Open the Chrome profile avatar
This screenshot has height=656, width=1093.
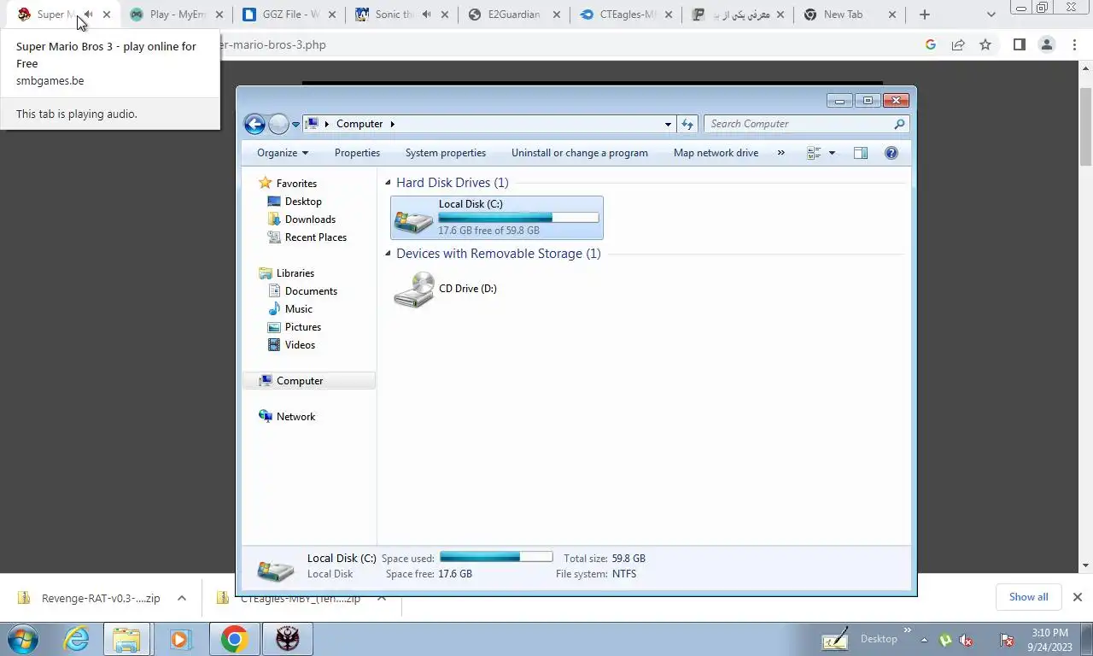[x=1047, y=44]
